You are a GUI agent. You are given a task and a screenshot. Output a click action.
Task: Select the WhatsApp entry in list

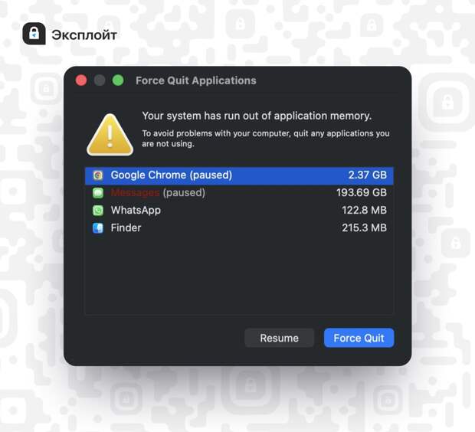point(239,210)
